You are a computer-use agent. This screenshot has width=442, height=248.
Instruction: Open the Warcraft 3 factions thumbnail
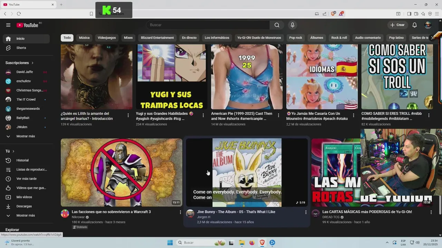[122, 173]
